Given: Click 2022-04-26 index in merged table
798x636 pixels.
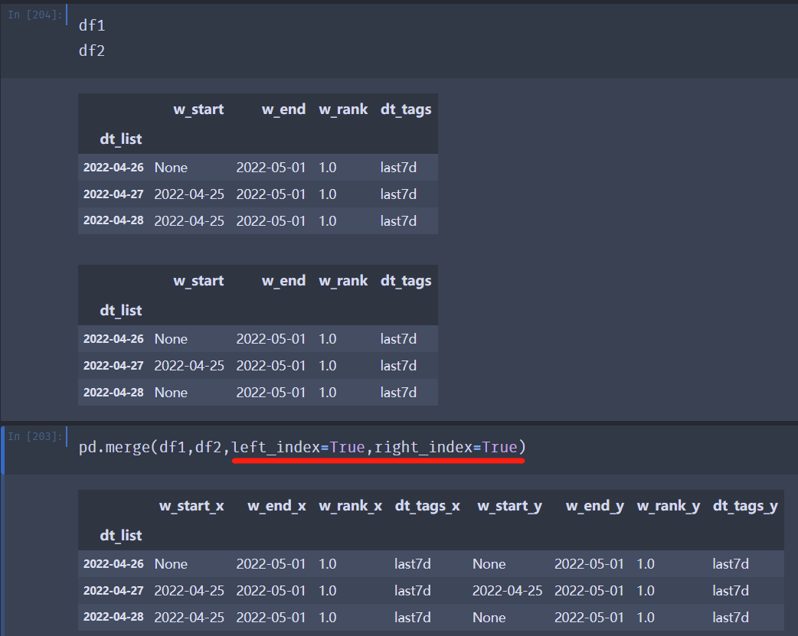Looking at the screenshot, I should click(x=113, y=564).
